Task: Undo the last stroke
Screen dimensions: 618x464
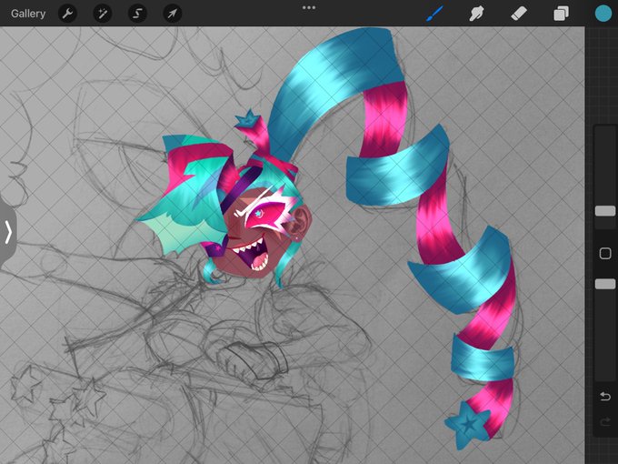Action: [x=605, y=396]
